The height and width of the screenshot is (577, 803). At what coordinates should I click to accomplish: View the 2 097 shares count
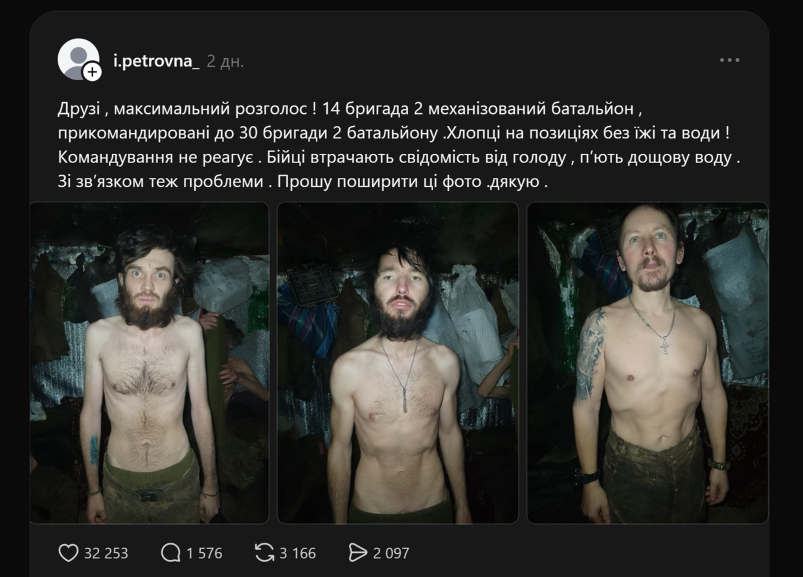[391, 554]
